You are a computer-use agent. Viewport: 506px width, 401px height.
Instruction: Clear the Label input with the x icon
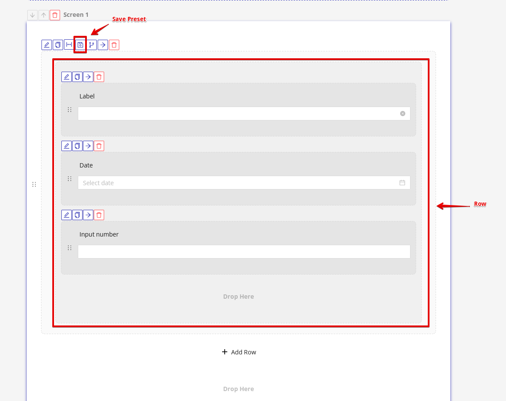pos(403,114)
